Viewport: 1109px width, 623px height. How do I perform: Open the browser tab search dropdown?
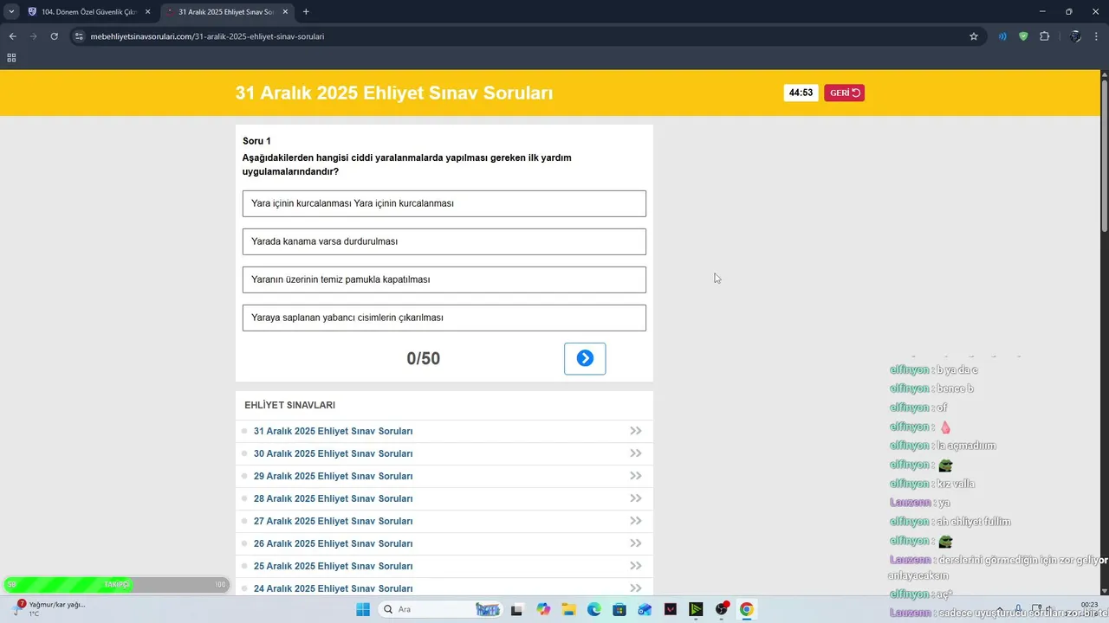pyautogui.click(x=11, y=11)
